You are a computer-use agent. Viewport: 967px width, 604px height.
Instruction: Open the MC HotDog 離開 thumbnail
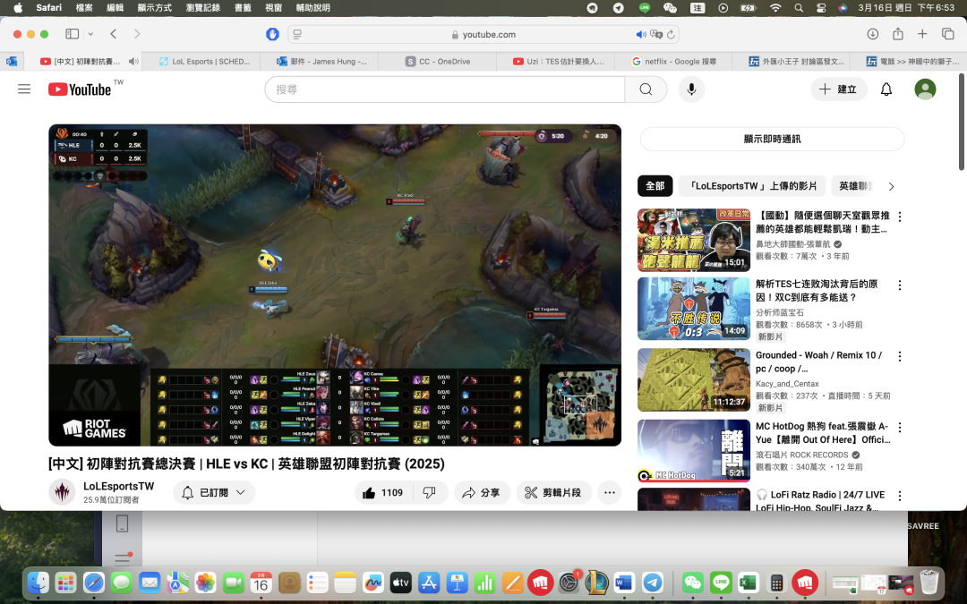pyautogui.click(x=694, y=450)
